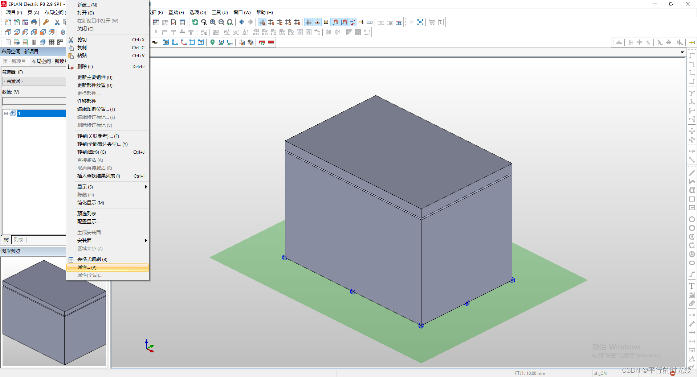
Task: Click the green refresh arrows icon
Action: click(x=195, y=22)
